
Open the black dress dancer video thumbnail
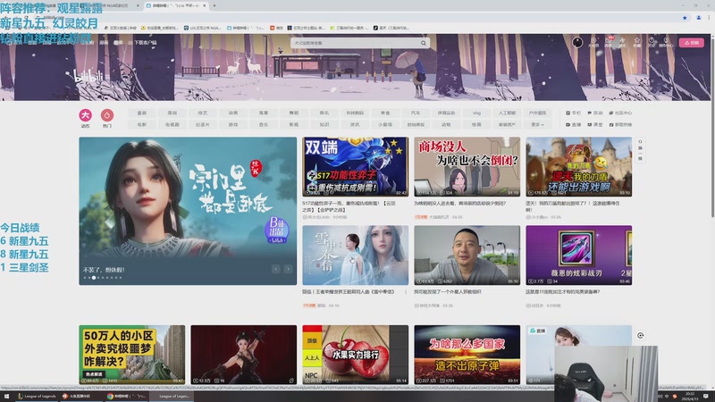(243, 355)
